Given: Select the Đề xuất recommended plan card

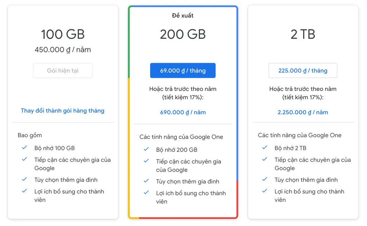Looking at the screenshot, I should pyautogui.click(x=183, y=15).
